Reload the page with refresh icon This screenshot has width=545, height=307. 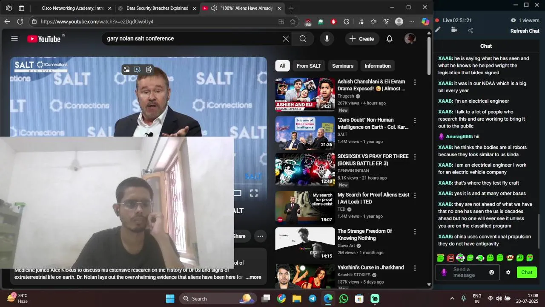(20, 21)
